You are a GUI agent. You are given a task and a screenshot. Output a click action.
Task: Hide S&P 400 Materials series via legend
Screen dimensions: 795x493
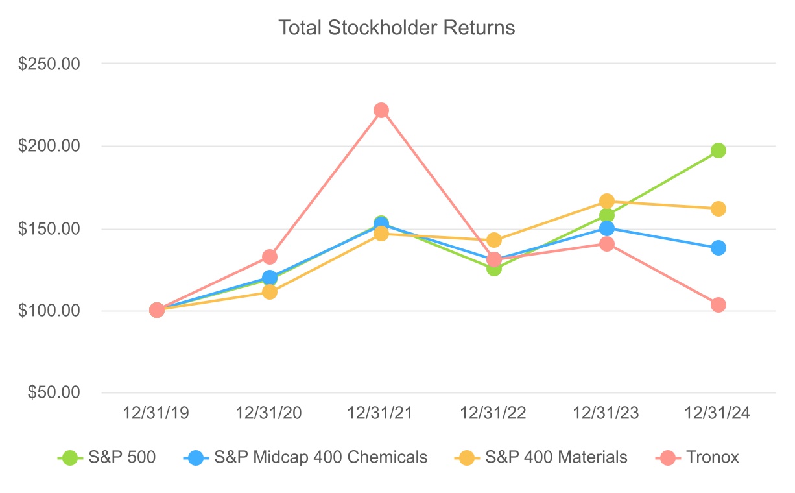[556, 457]
